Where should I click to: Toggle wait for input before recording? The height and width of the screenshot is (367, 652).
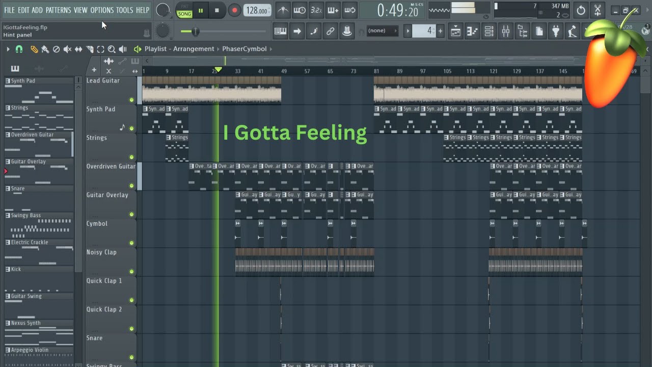coord(300,10)
